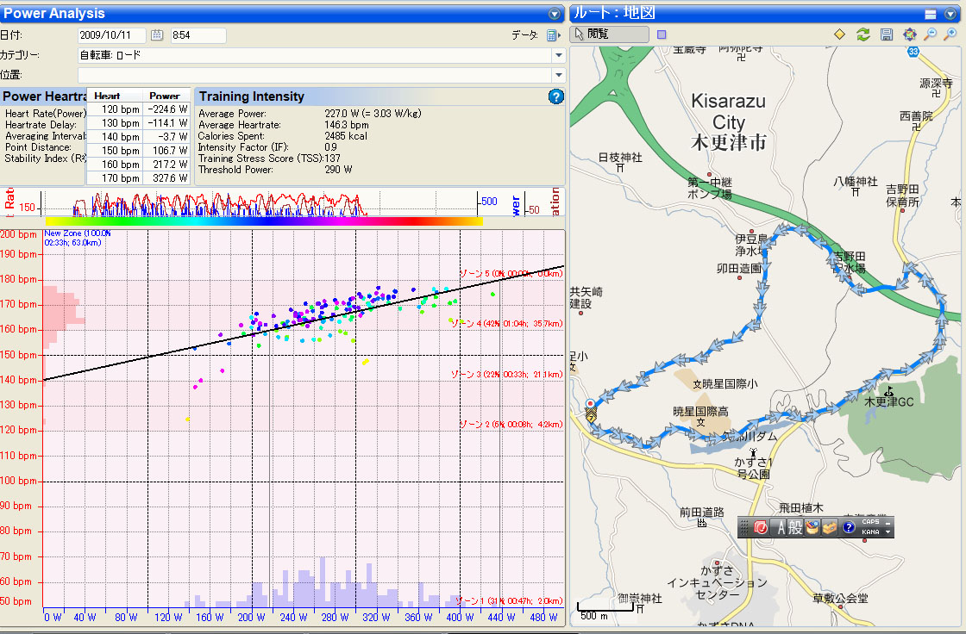The width and height of the screenshot is (966, 634).
Task: Toggle the small purple square map button
Action: pyautogui.click(x=662, y=35)
